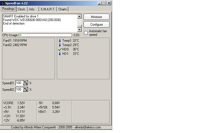The width and height of the screenshot is (207, 133).
Task: Click the Speed02 percentage input field
Action: tap(19, 89)
